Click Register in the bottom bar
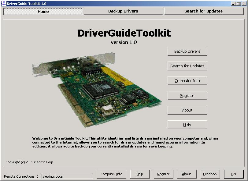 click(x=163, y=174)
